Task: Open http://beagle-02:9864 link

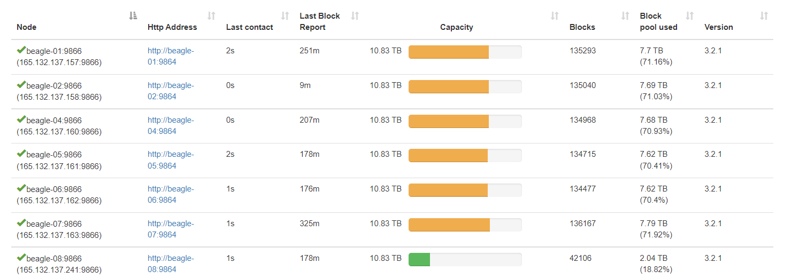Action: (x=171, y=91)
